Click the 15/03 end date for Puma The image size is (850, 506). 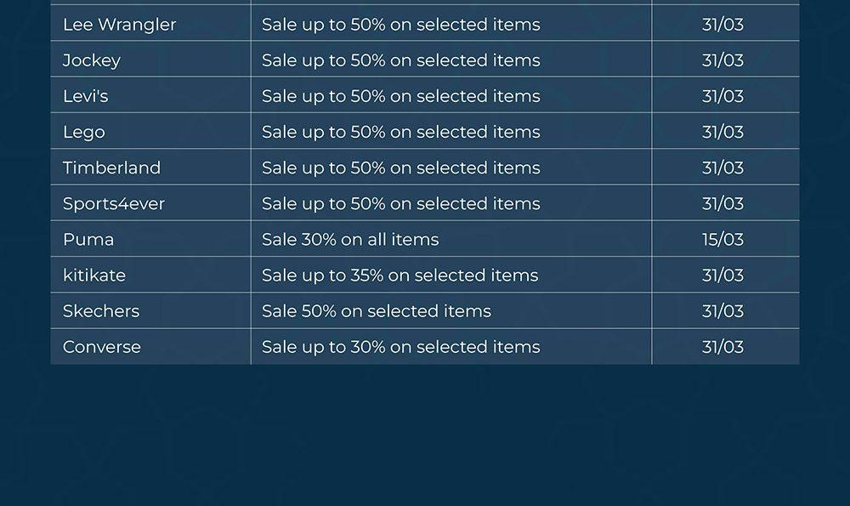[x=722, y=239]
